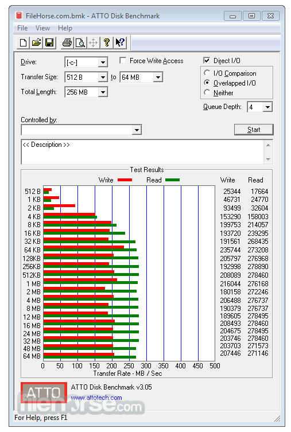This screenshot has height=432, width=291.
Task: Click the Read column header
Action: (x=255, y=180)
